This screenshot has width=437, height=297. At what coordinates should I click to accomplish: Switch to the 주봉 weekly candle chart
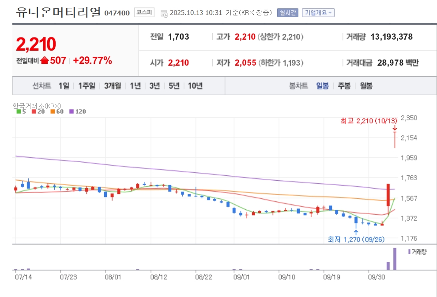[344, 85]
